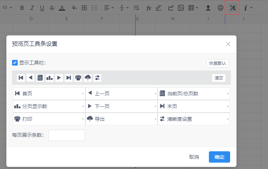
Task: Select the 当前页/总页数 option tile
Action: pos(194,94)
